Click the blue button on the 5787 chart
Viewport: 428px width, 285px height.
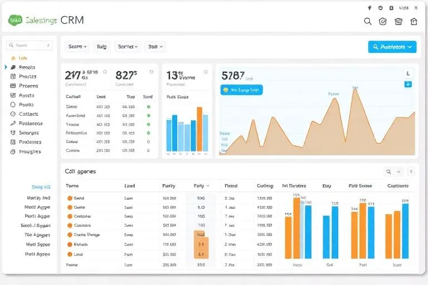[241, 90]
